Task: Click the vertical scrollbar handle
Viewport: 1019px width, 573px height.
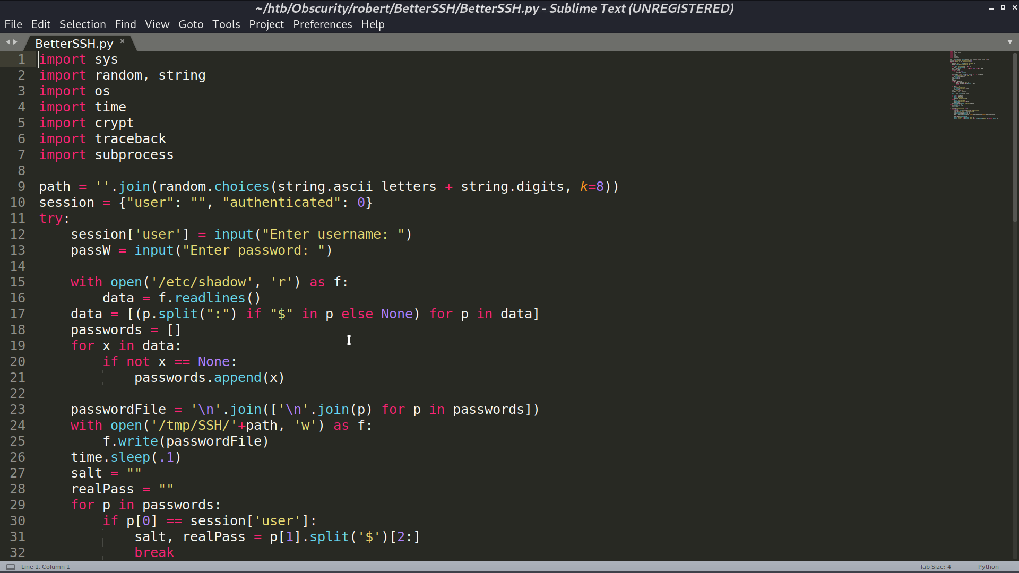Action: (x=1015, y=137)
